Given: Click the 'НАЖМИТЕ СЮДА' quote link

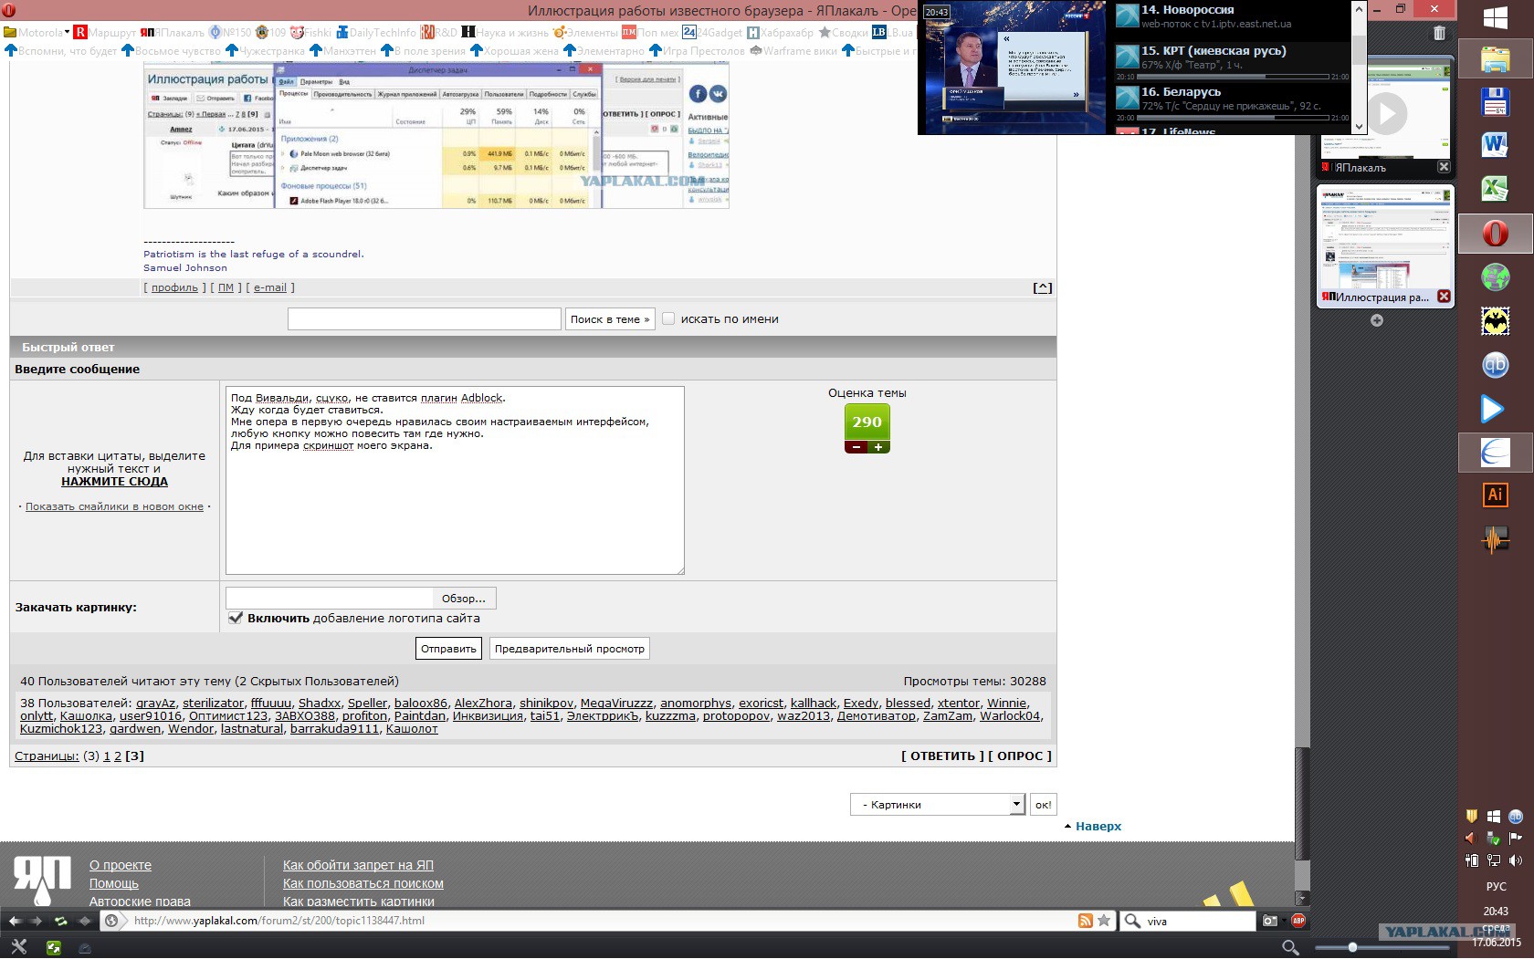Looking at the screenshot, I should (x=114, y=482).
